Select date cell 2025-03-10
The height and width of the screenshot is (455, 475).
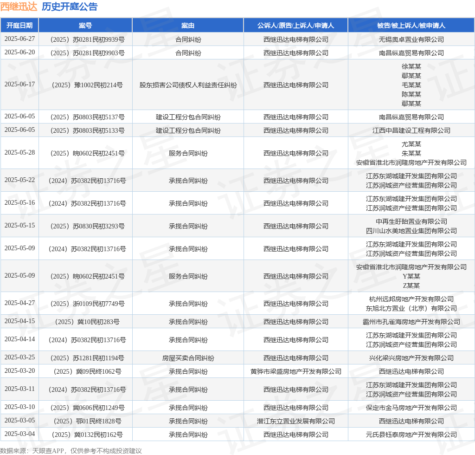click(x=19, y=407)
